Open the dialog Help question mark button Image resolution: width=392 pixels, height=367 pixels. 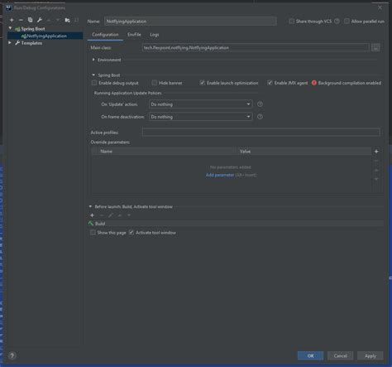coord(12,355)
